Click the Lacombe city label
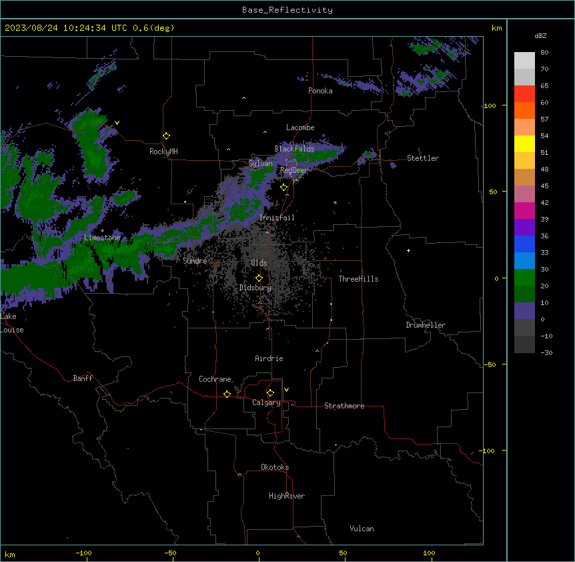Image resolution: width=575 pixels, height=562 pixels. (300, 127)
